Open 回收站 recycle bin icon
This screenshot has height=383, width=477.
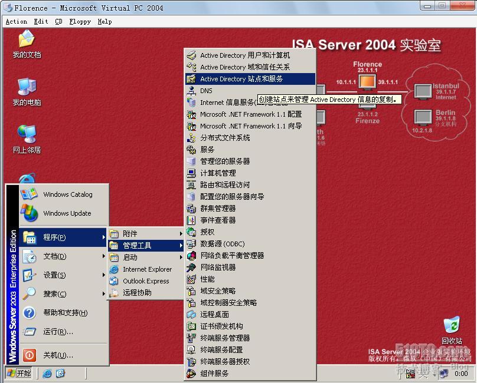click(452, 331)
